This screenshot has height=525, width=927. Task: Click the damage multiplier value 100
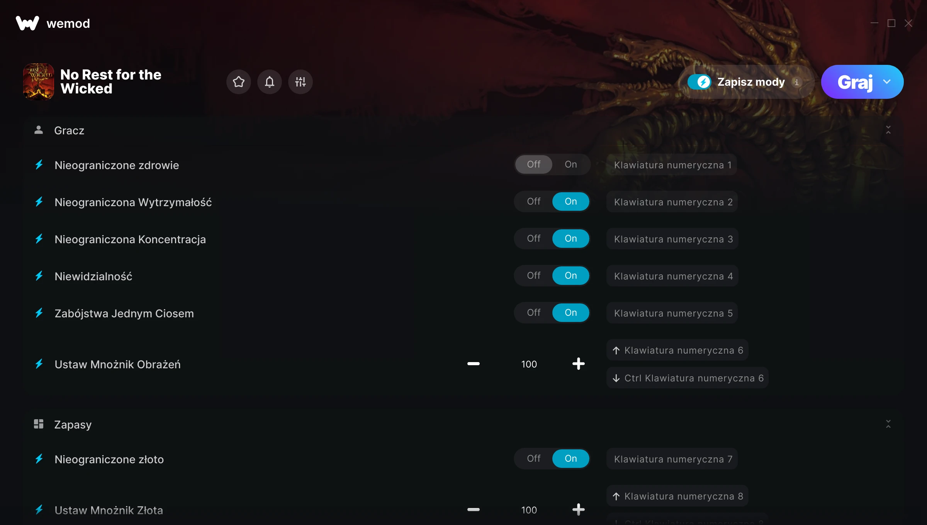click(529, 364)
